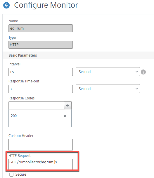Viewport: 154px width, 178px height.
Task: Click the Basic Parameters section header
Action: [23, 55]
